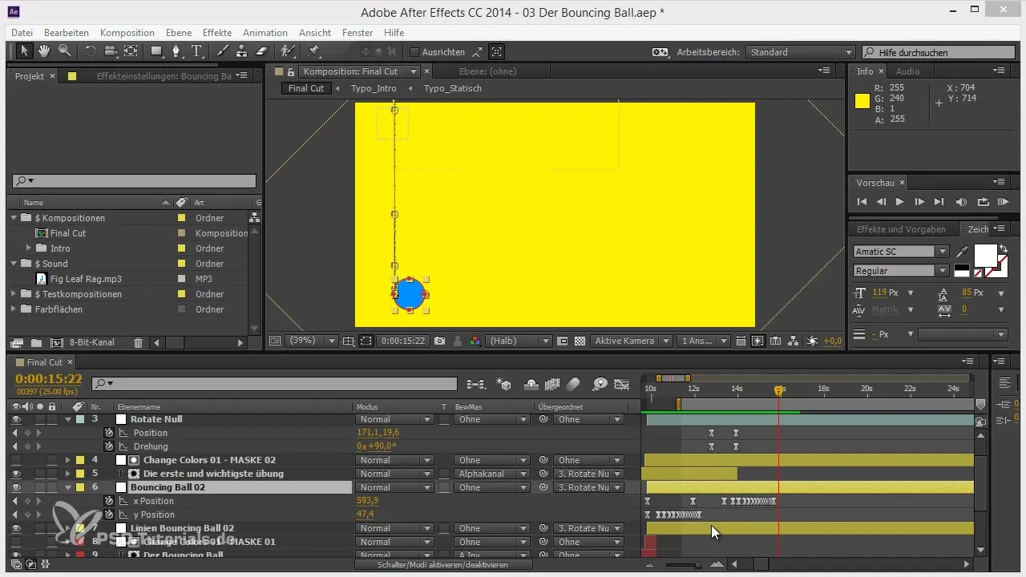This screenshot has width=1026, height=577.
Task: Enable the Ausrichten snapping checkbox
Action: coord(414,52)
